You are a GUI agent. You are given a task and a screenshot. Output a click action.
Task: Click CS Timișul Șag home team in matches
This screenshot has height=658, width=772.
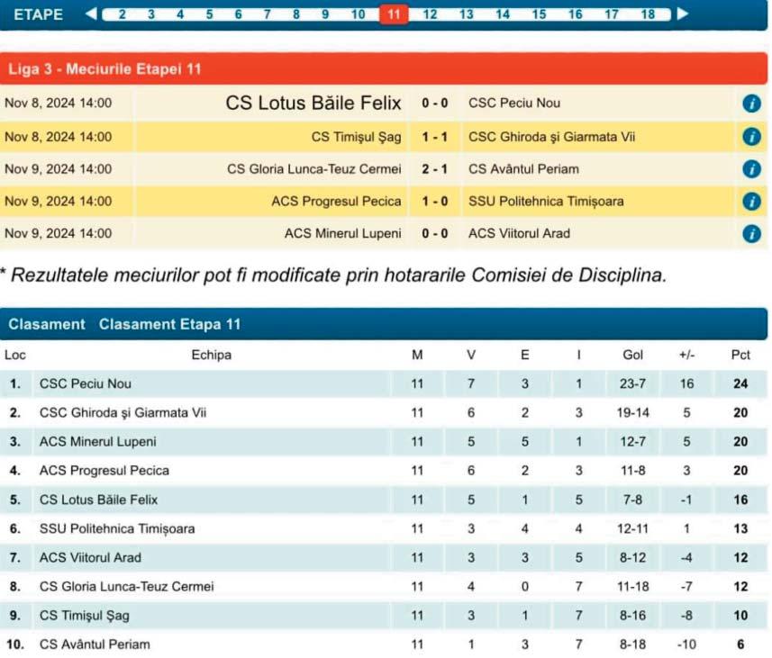click(x=356, y=137)
